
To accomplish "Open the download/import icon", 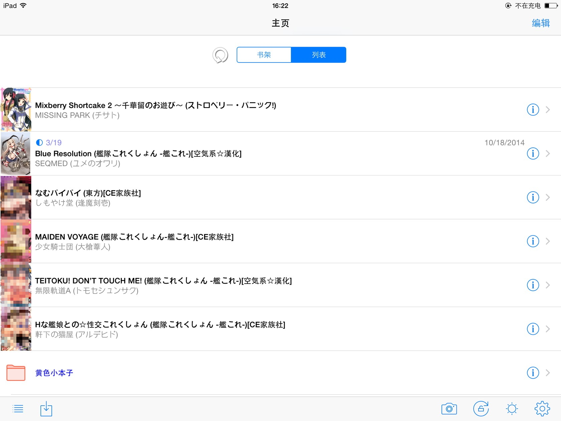I will pos(46,409).
